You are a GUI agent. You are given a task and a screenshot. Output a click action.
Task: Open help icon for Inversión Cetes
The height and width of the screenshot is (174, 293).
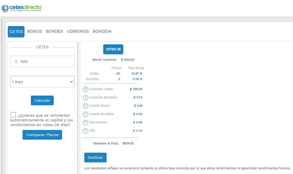85,89
